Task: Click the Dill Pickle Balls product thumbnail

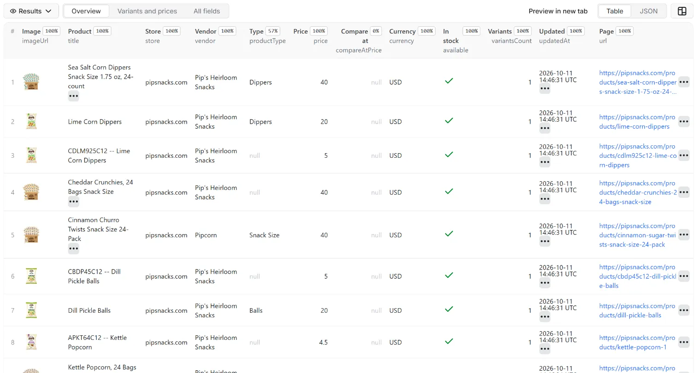Action: pyautogui.click(x=31, y=310)
